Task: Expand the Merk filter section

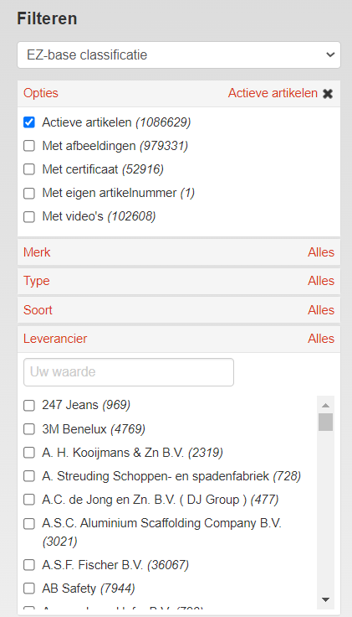Action: pos(179,252)
